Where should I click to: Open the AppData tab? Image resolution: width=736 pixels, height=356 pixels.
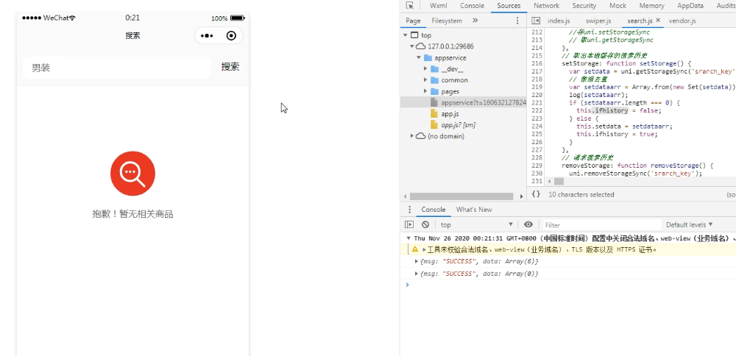click(x=690, y=6)
